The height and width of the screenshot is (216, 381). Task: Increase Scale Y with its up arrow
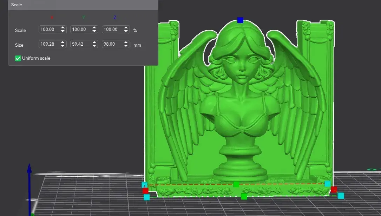(94, 27)
